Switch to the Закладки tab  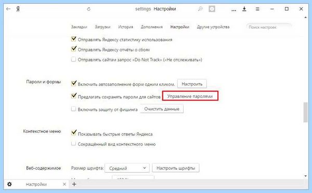tap(79, 27)
